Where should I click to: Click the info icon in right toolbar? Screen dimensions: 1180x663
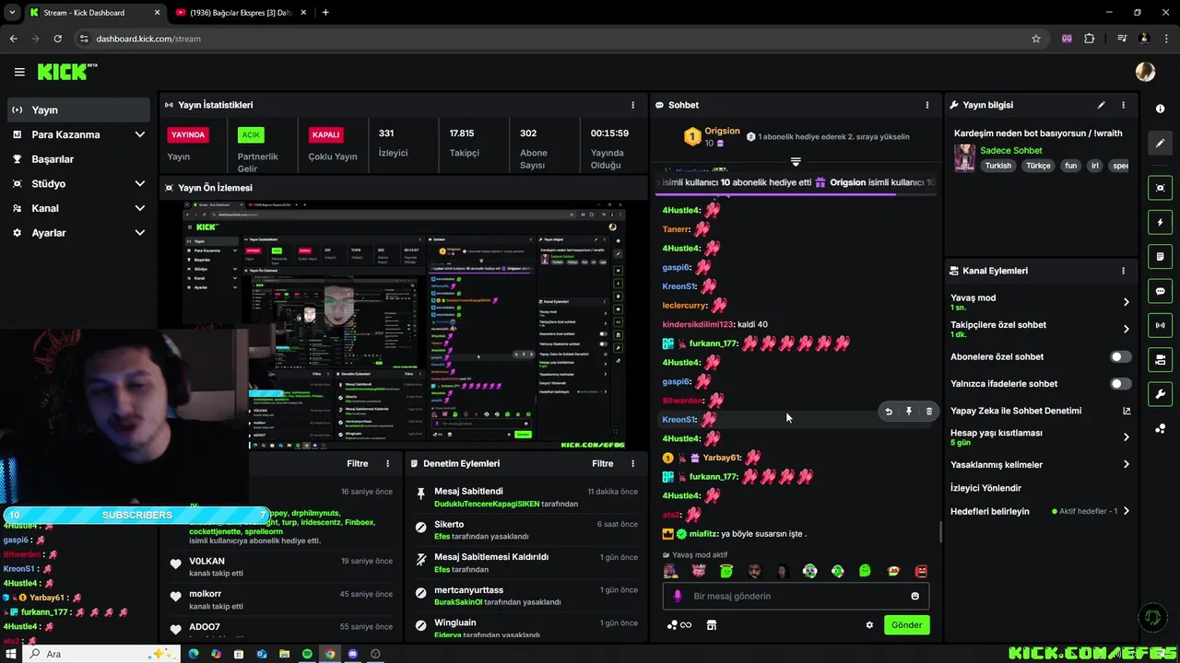coord(1161,109)
